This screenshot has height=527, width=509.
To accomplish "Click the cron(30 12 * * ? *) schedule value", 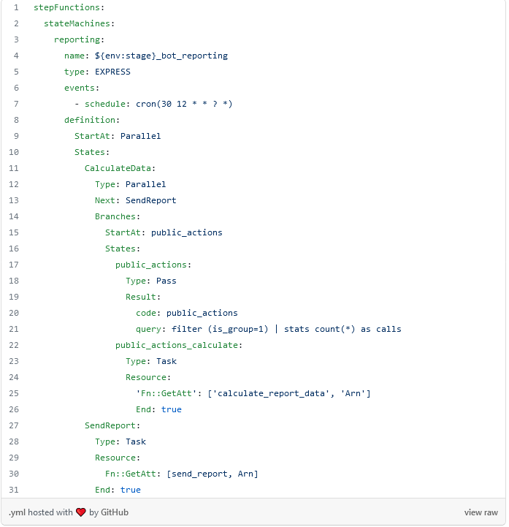I will tap(184, 104).
